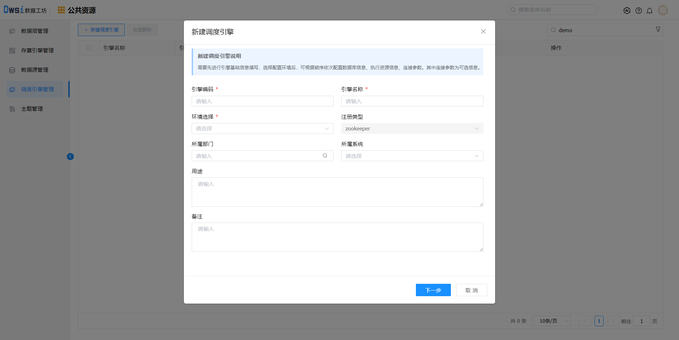
Task: Close the 新建调度引擎 dialog
Action: (483, 31)
